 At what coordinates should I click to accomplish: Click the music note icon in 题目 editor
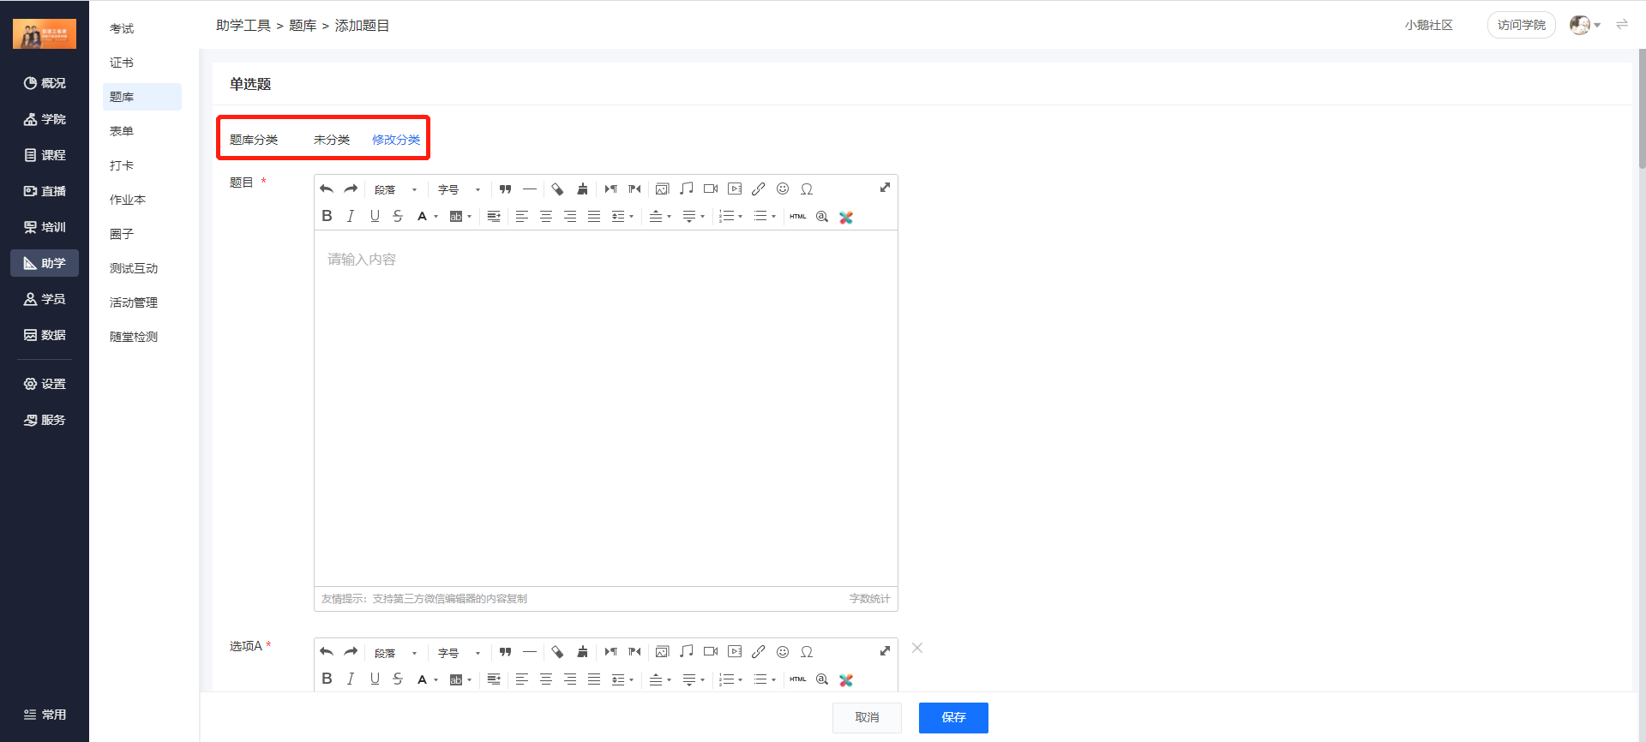click(686, 189)
